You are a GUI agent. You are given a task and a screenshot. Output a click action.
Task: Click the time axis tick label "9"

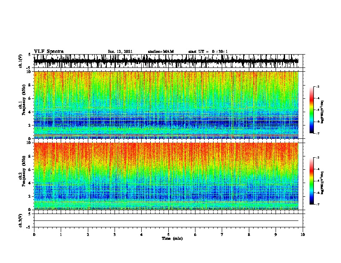pos(276,235)
